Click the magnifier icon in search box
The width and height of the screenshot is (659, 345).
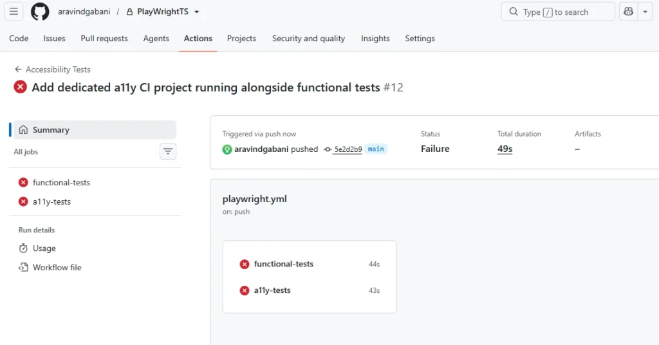click(x=514, y=12)
